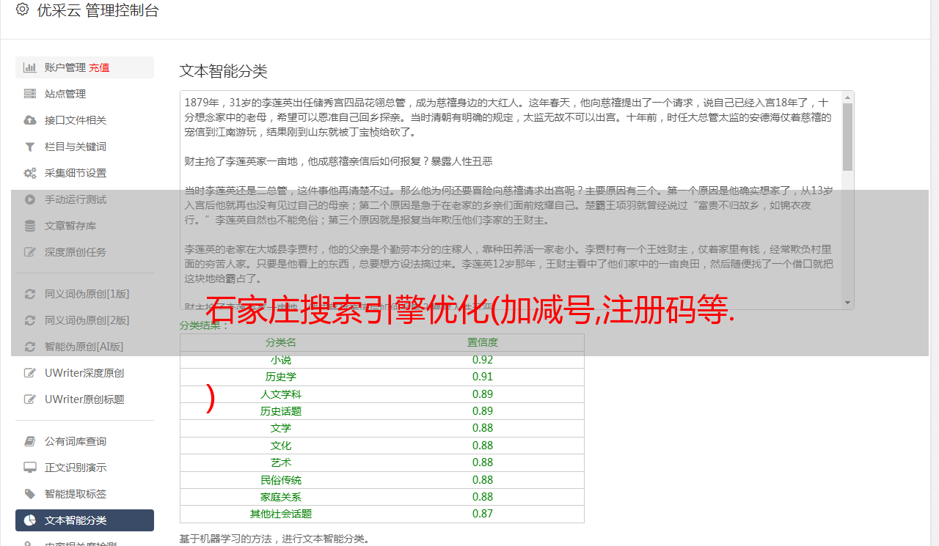This screenshot has height=546, width=939.
Task: Click the 家庭关系 category cell
Action: (281, 497)
